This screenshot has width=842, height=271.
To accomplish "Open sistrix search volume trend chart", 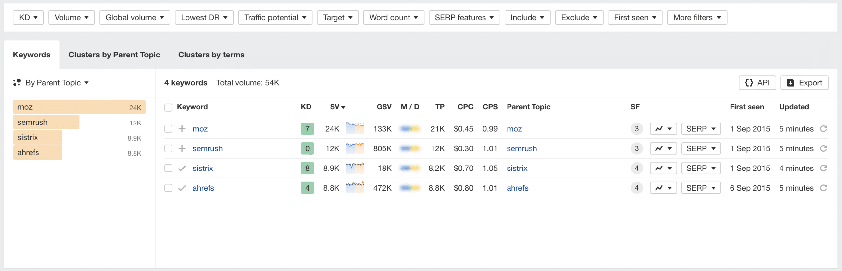I will point(355,168).
